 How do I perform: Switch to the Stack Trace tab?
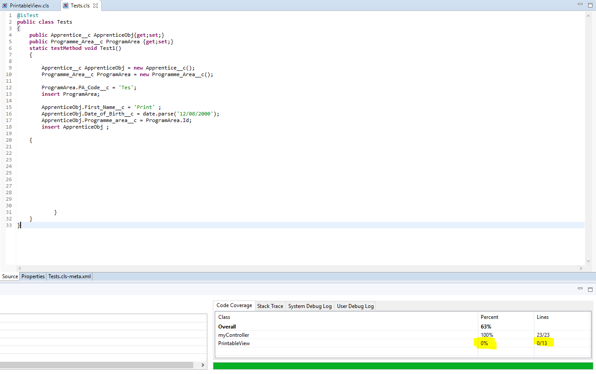(270, 306)
